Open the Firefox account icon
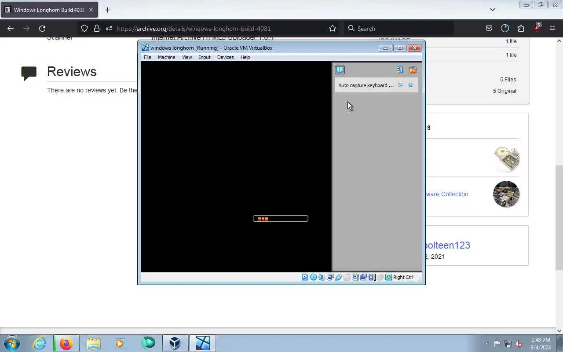This screenshot has width=563, height=352. coord(505,29)
